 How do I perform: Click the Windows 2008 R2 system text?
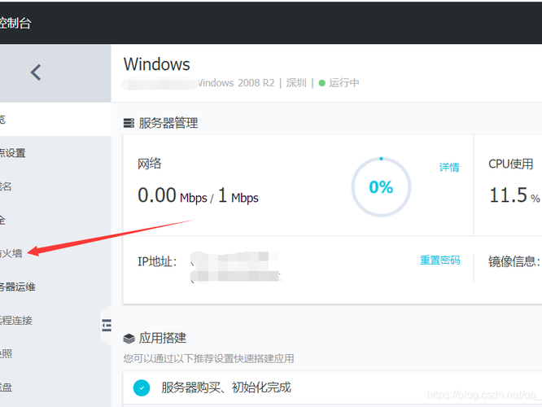click(x=235, y=83)
